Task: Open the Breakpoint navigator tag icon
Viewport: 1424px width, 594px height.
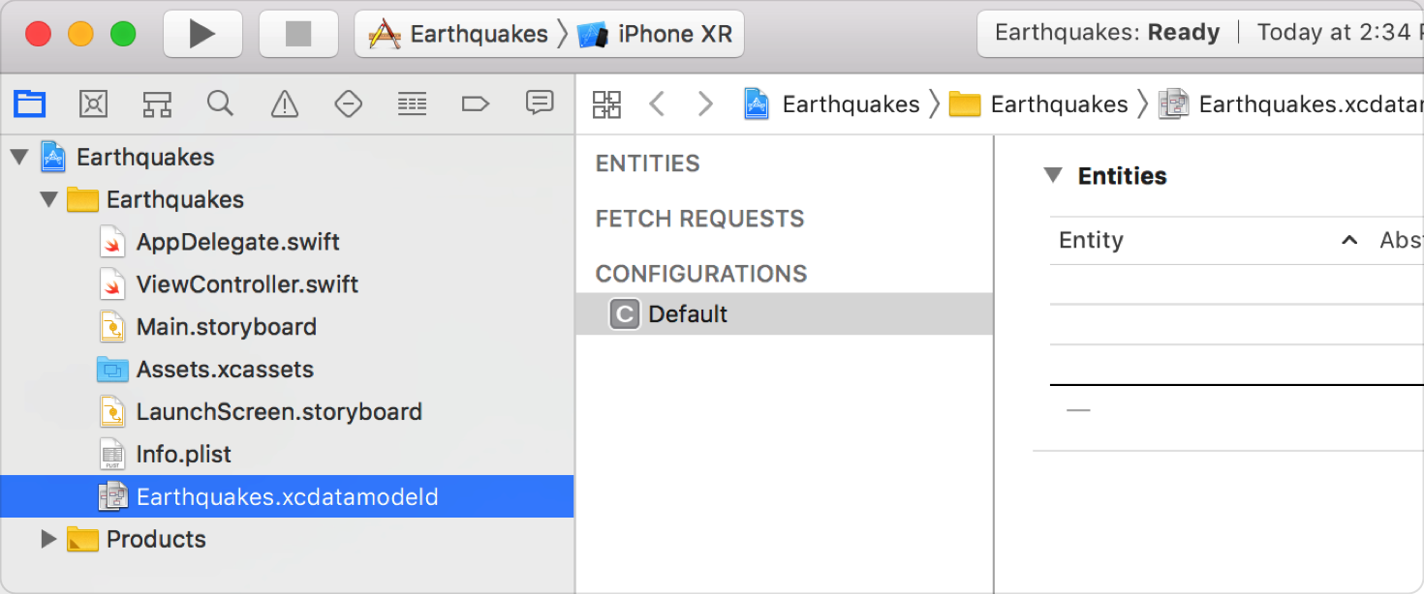Action: tap(475, 104)
